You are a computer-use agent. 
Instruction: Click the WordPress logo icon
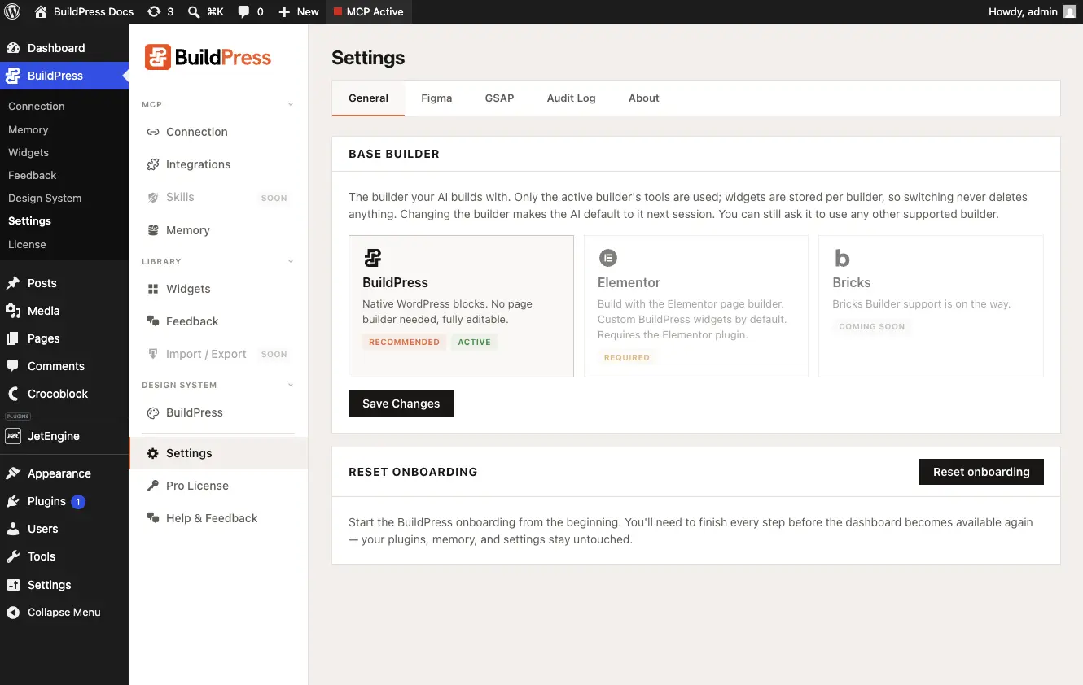[12, 12]
